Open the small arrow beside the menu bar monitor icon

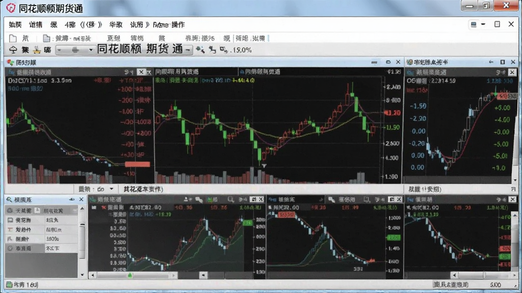click(x=483, y=24)
